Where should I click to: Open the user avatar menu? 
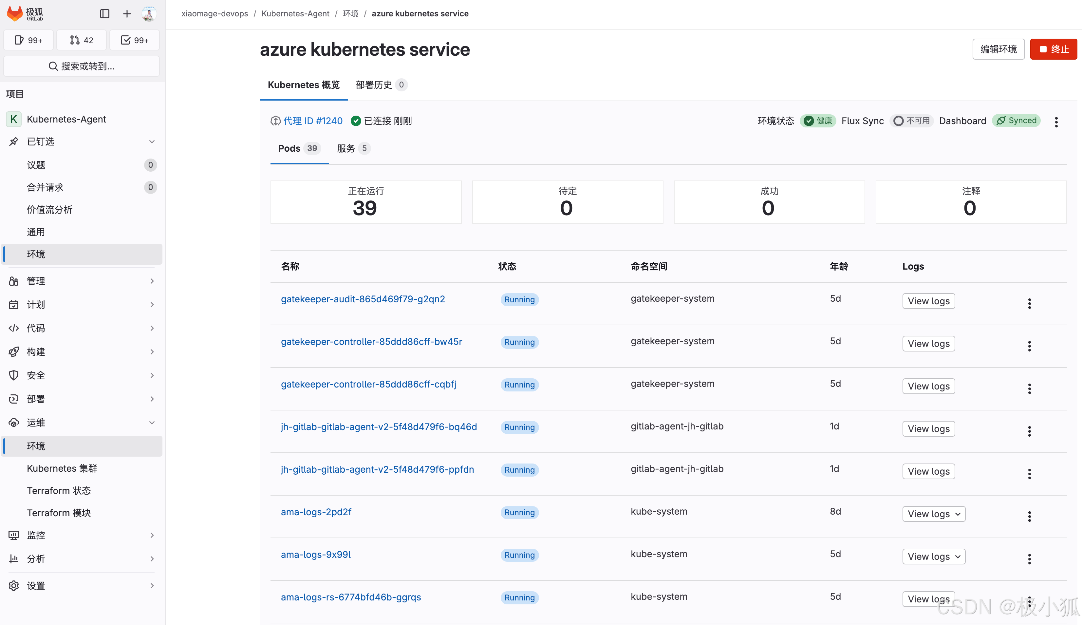pos(149,14)
